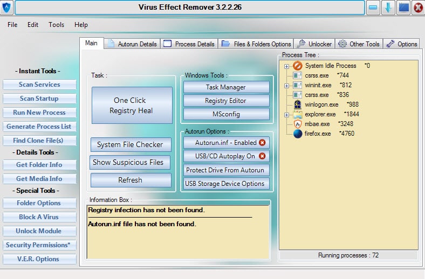Click the explorer.exe process icon
Viewport: 425px width, 279px height.
(x=298, y=114)
